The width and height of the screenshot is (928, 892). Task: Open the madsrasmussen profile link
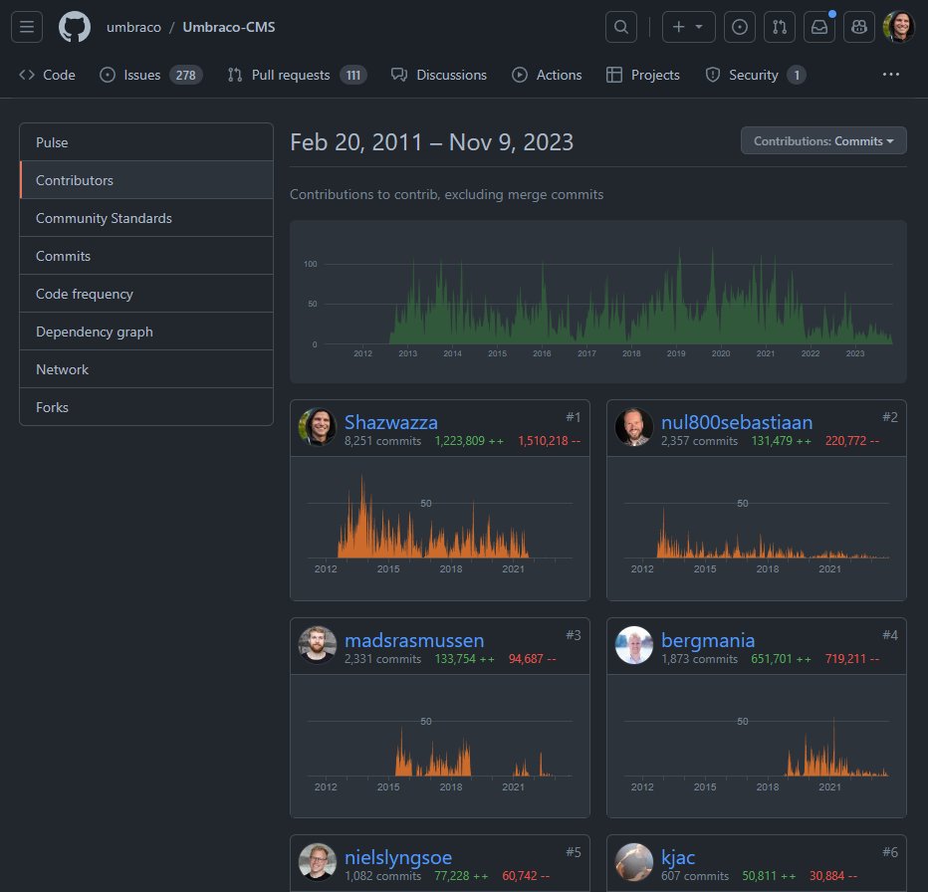click(x=413, y=640)
